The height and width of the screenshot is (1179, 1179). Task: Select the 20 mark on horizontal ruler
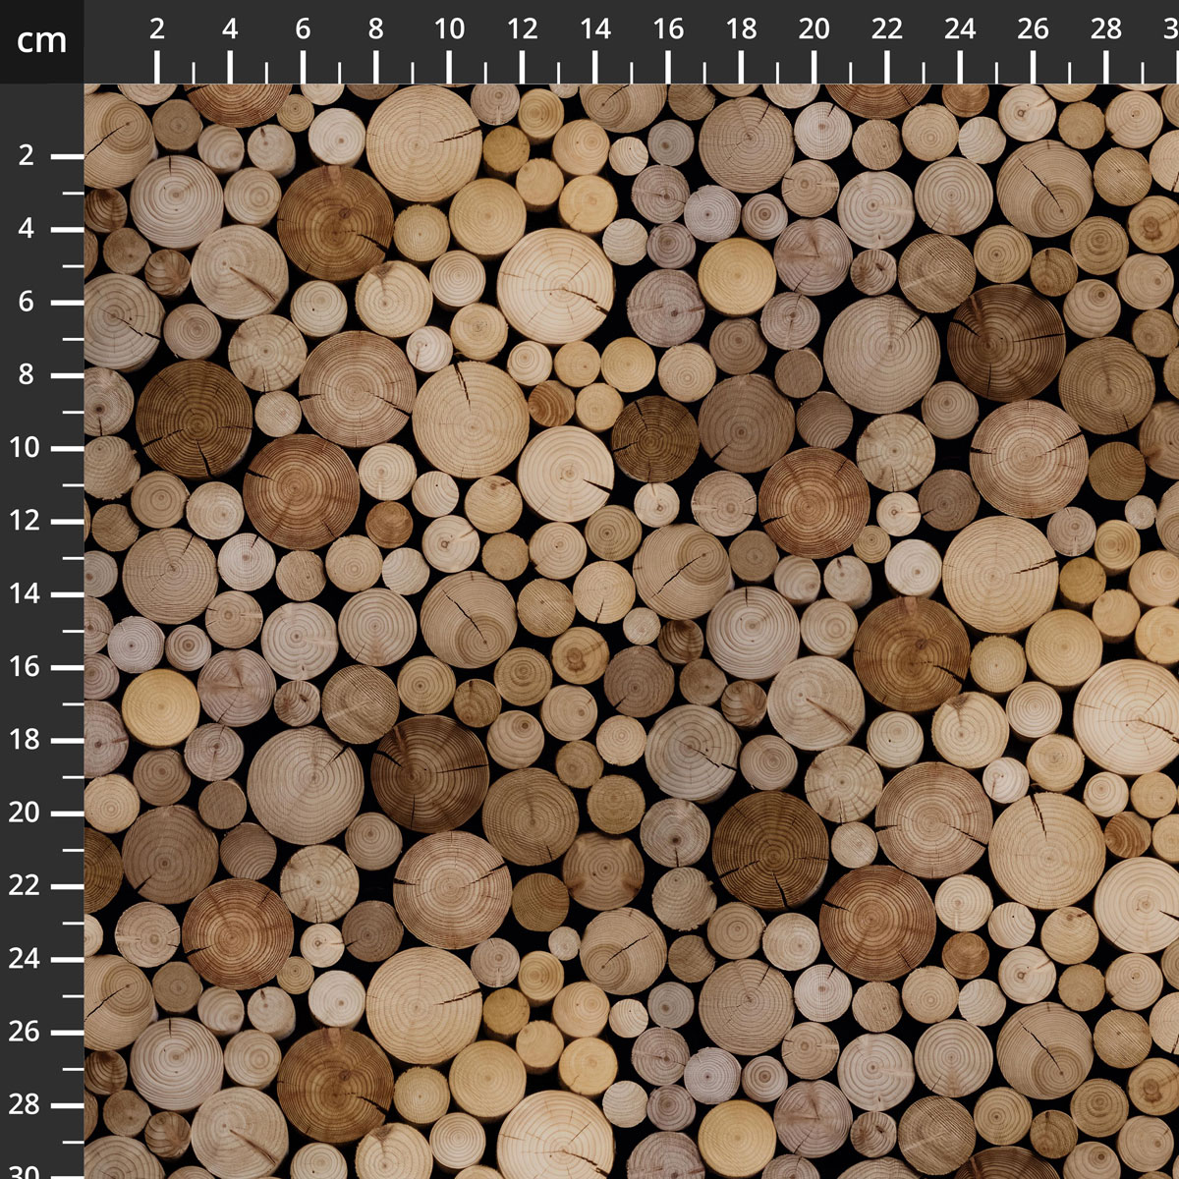coord(814,29)
